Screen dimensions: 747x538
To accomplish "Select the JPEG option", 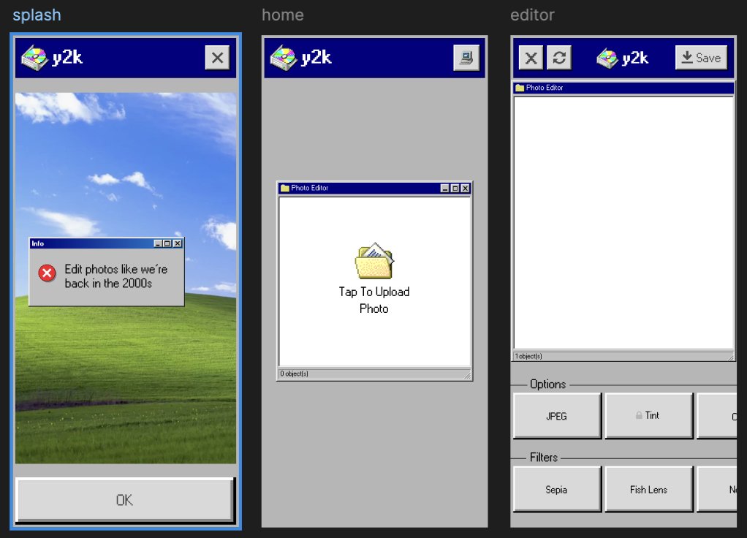I will click(557, 415).
